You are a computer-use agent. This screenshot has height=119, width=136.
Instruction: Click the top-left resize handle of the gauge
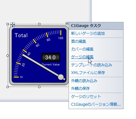7,24
